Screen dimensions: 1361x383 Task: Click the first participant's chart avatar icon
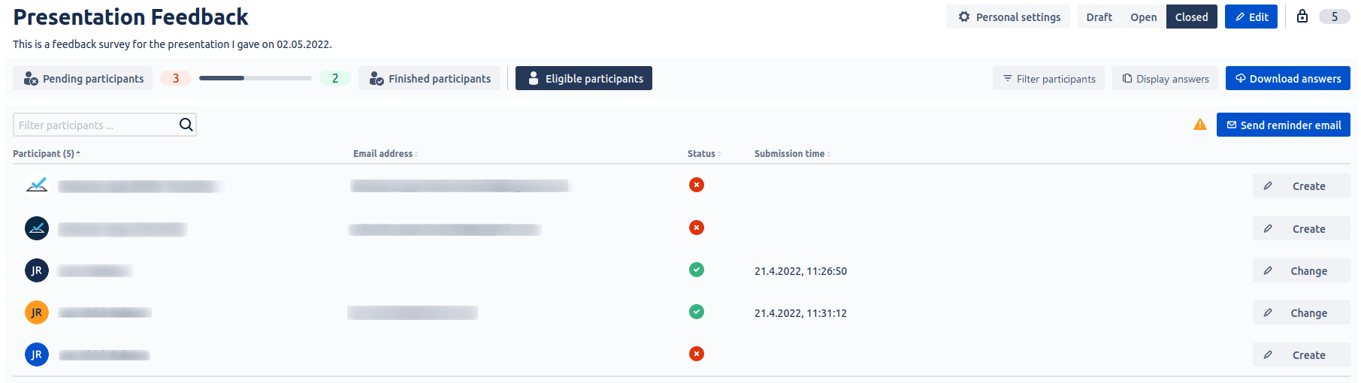pos(37,185)
